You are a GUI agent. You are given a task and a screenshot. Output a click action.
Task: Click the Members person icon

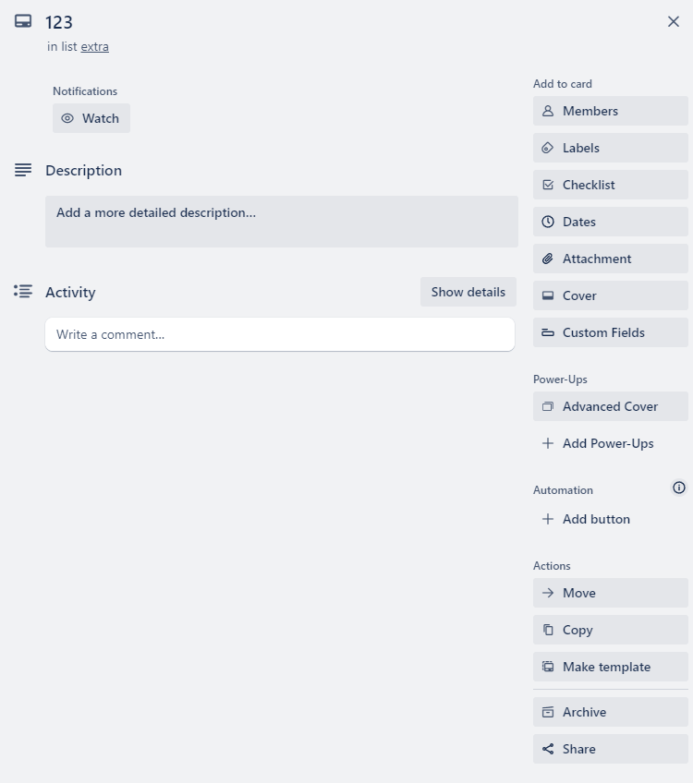click(x=548, y=111)
